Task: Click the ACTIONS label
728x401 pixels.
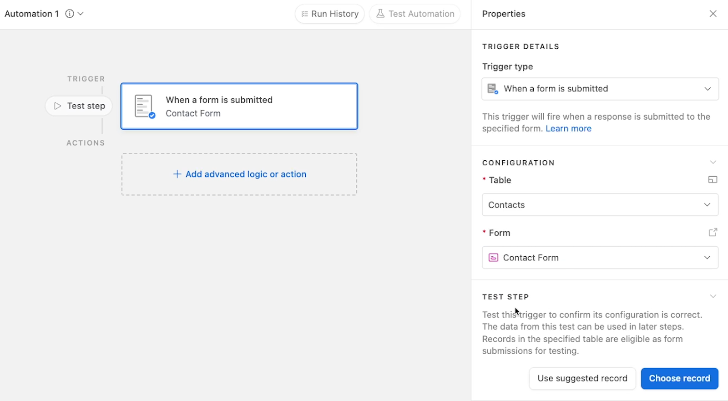Action: (x=86, y=143)
